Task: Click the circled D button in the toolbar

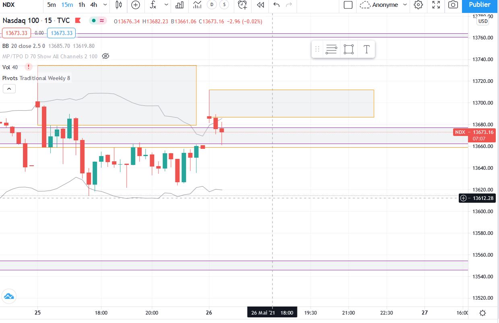Action: tap(212, 5)
